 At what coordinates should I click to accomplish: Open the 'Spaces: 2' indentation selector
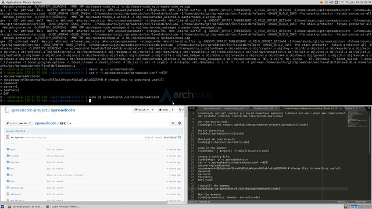343,201
